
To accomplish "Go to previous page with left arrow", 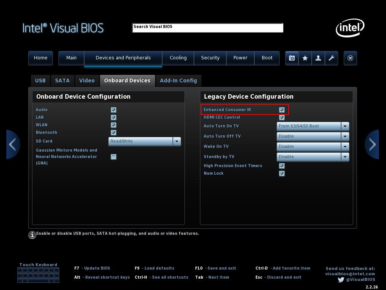I will [13, 144].
